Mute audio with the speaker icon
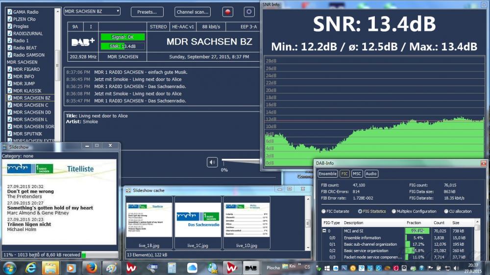 [x=212, y=162]
